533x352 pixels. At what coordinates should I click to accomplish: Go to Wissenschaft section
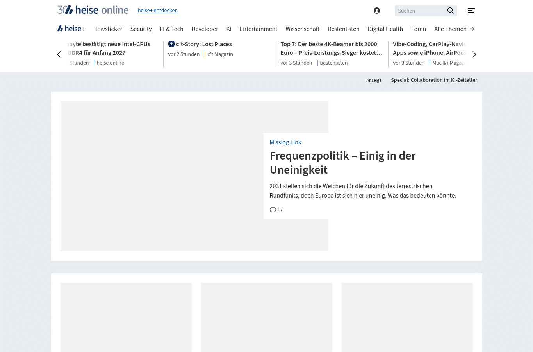point(302,29)
